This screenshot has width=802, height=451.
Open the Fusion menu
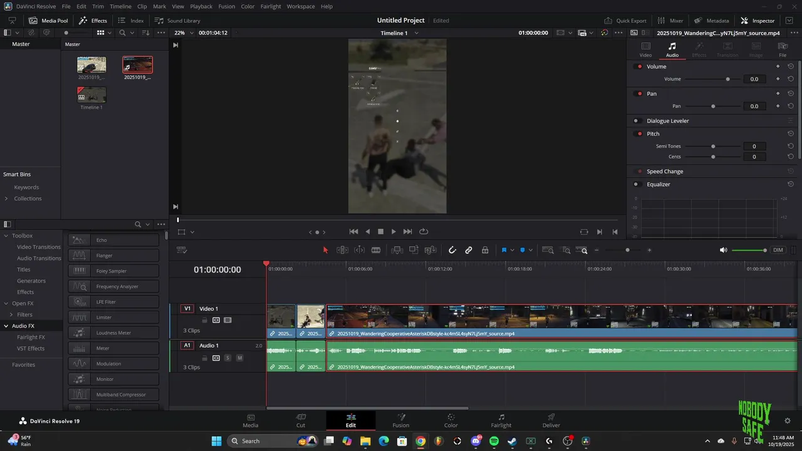(x=227, y=6)
